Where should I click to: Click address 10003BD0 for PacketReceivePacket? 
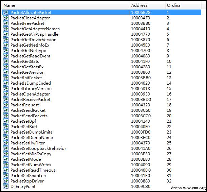(x=141, y=100)
